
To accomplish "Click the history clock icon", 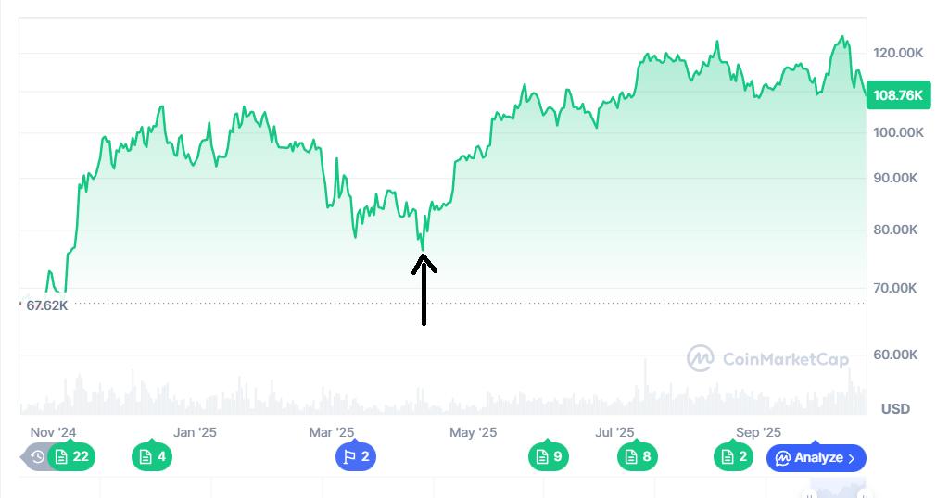I will pyautogui.click(x=37, y=456).
